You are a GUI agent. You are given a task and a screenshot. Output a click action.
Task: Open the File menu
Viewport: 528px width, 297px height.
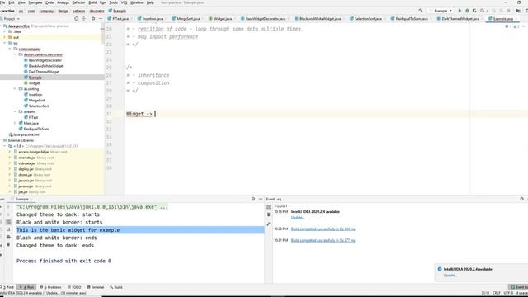(x=2, y=2)
